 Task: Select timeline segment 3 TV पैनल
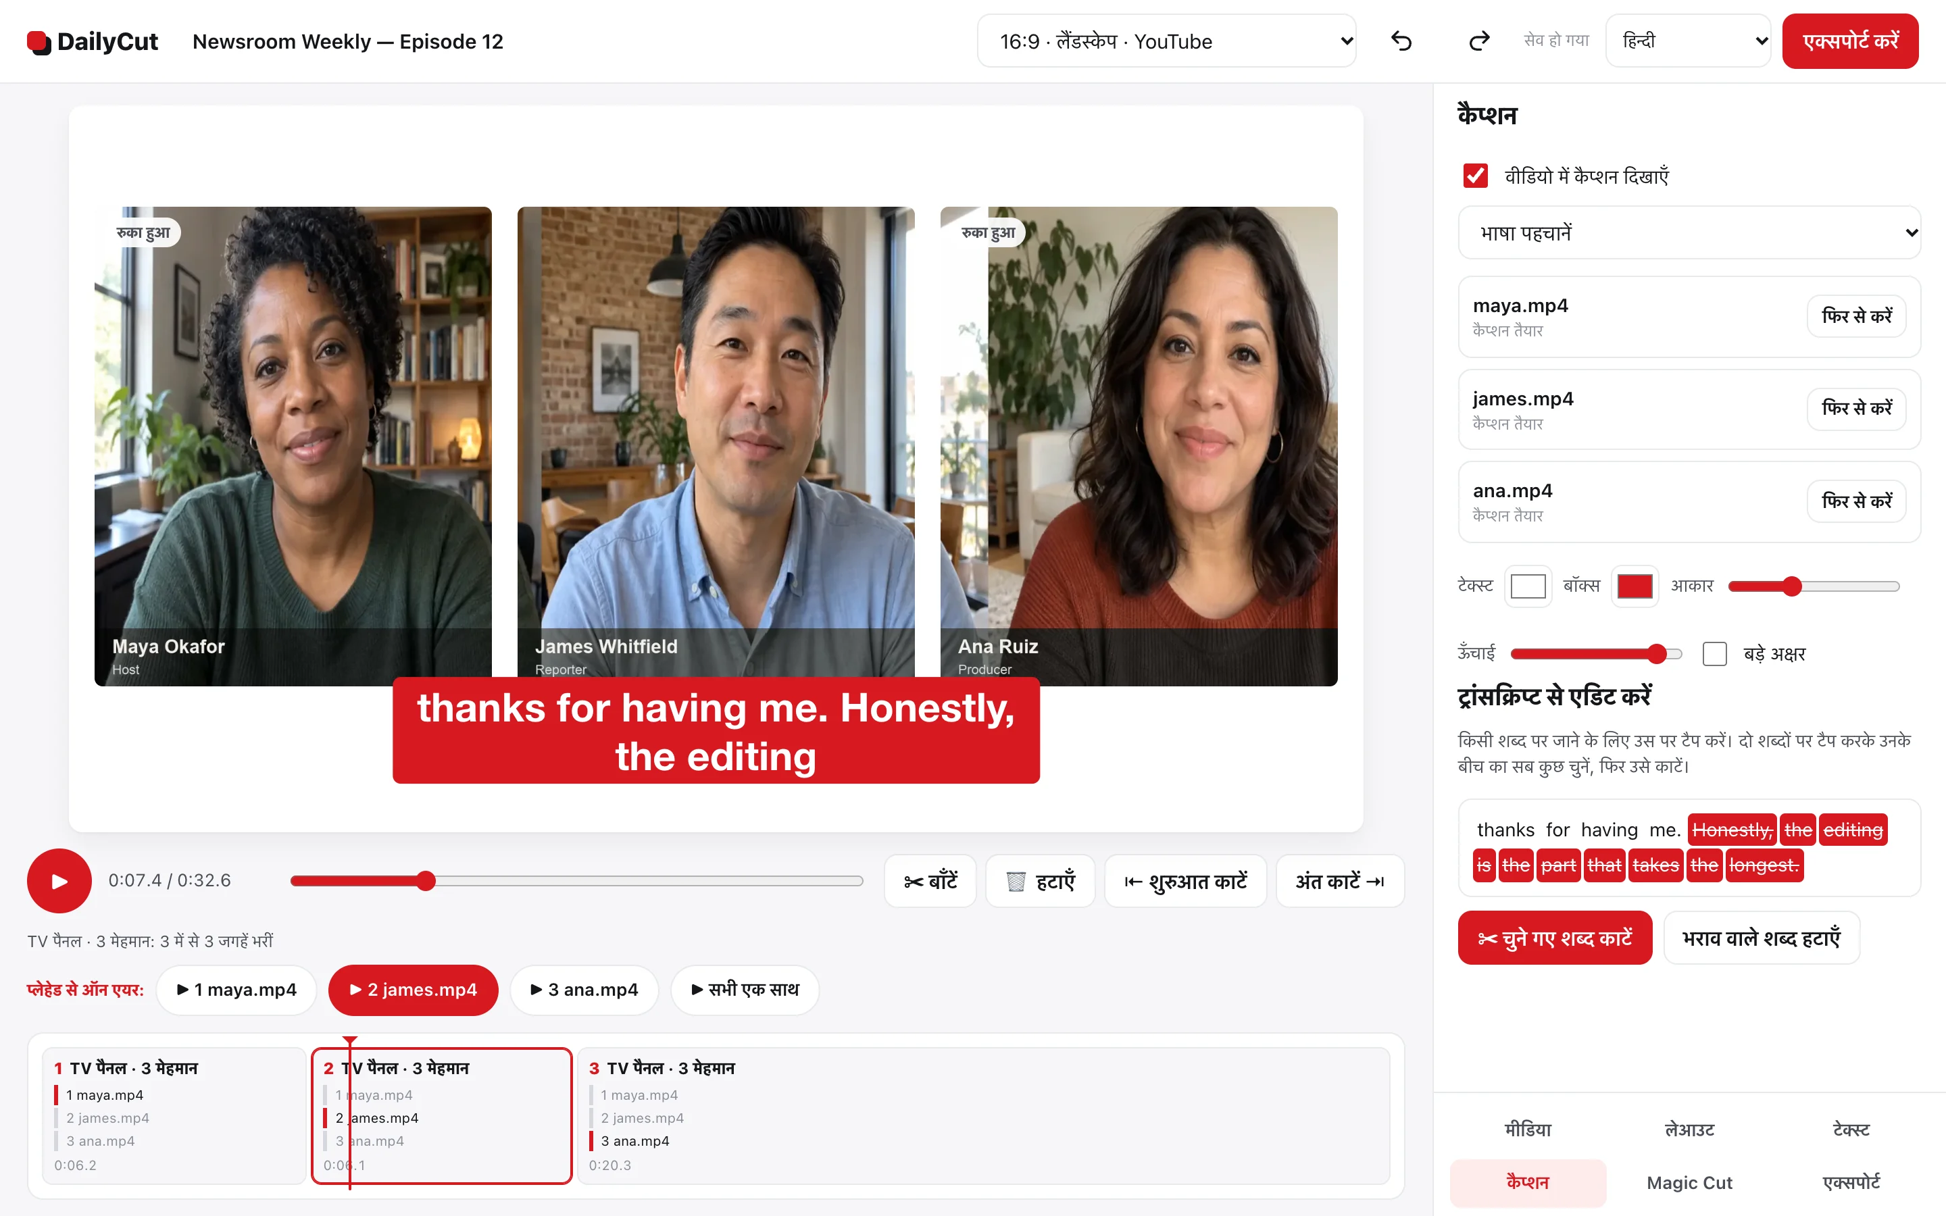tap(983, 1115)
